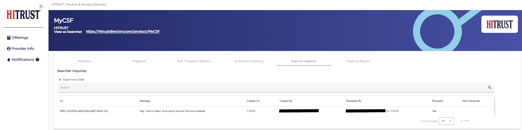Click the 'Searcher Inquiries' section heading

pos(72,71)
